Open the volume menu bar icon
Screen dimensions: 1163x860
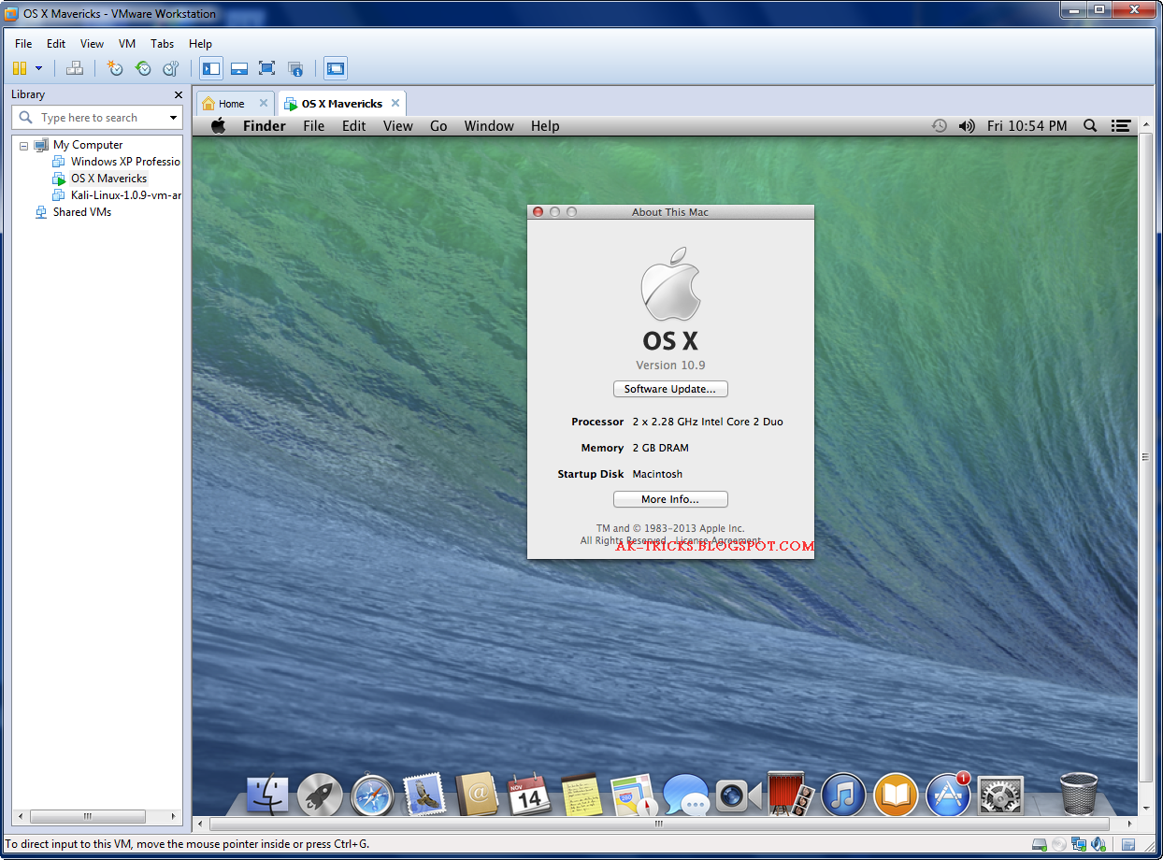967,125
